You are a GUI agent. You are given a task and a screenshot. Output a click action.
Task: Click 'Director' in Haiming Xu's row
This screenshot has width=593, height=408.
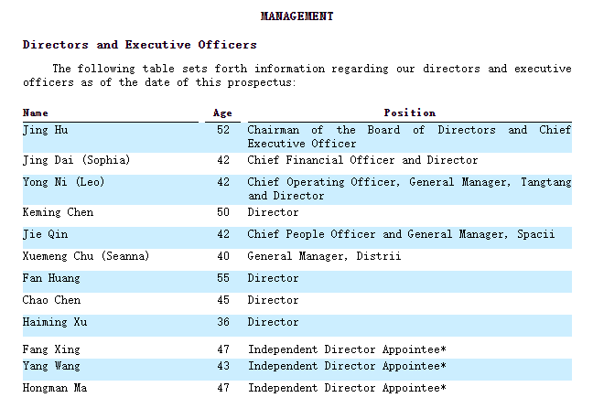pyautogui.click(x=273, y=322)
